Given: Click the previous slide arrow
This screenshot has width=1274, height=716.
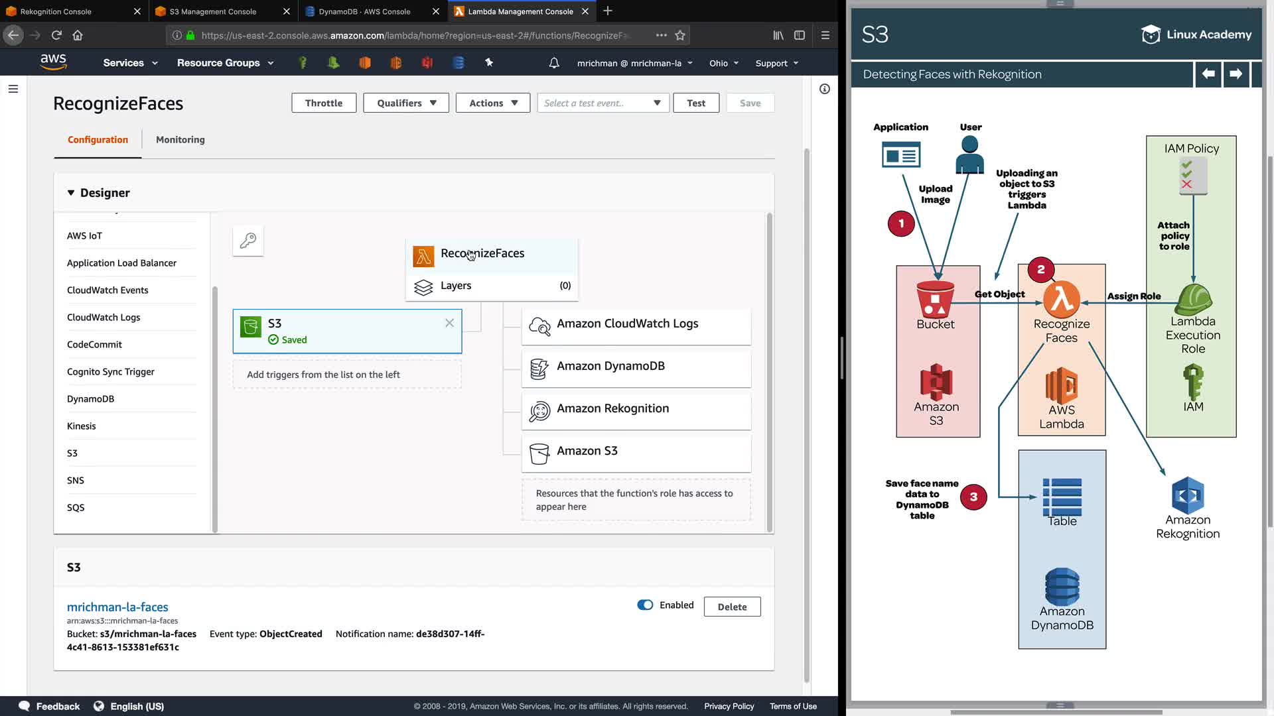Looking at the screenshot, I should tap(1208, 74).
